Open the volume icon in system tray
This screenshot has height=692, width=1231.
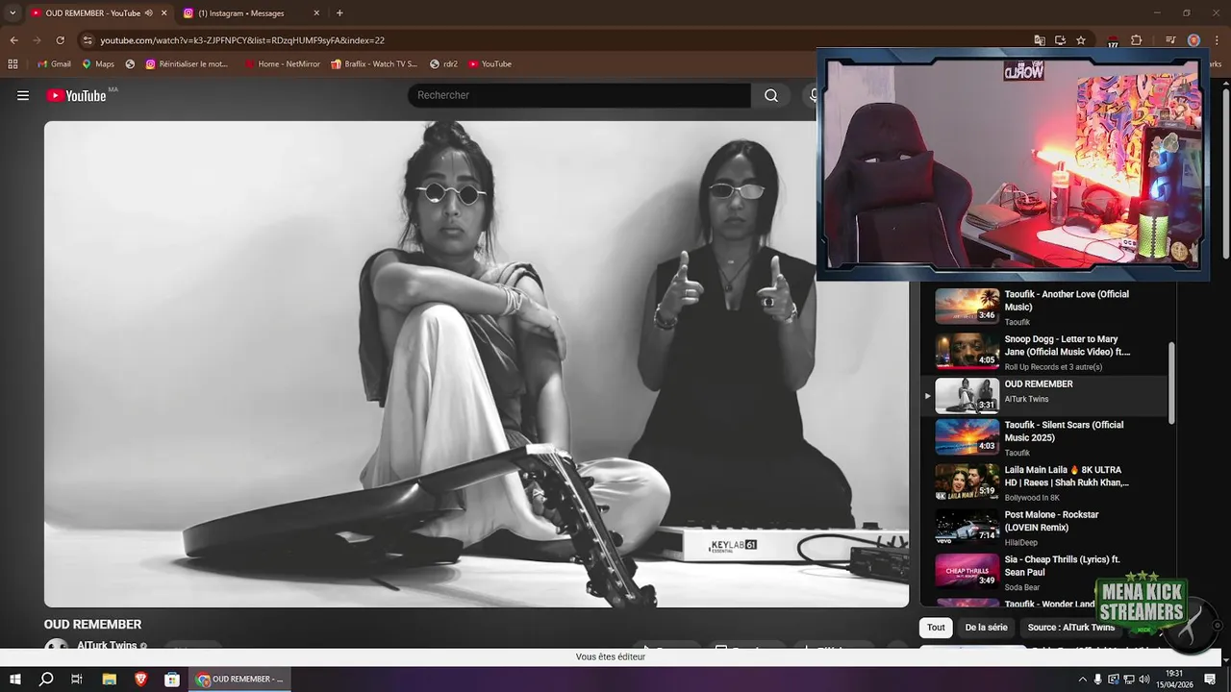[x=1145, y=680]
